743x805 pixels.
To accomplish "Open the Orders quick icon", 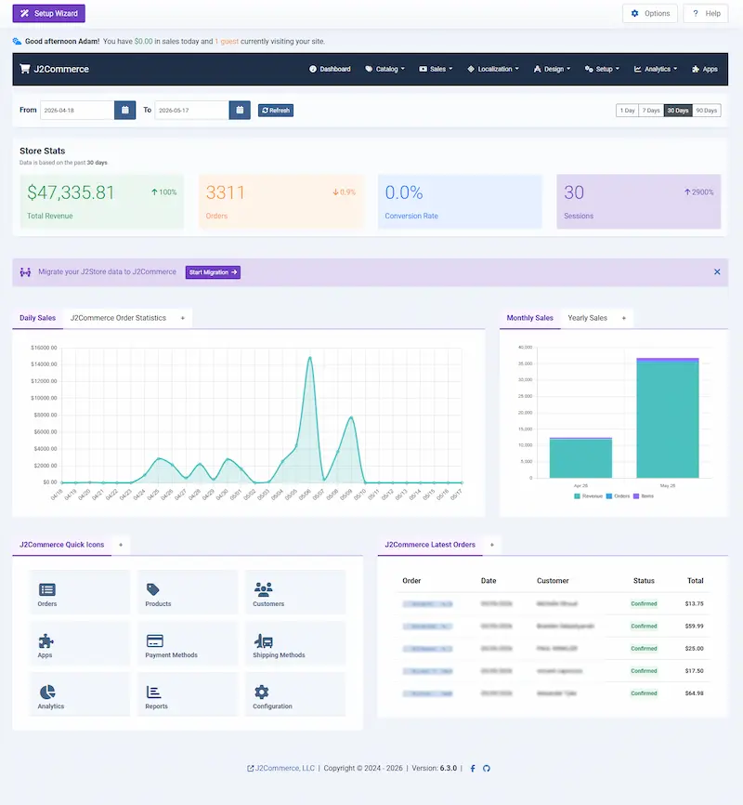I will pos(80,591).
